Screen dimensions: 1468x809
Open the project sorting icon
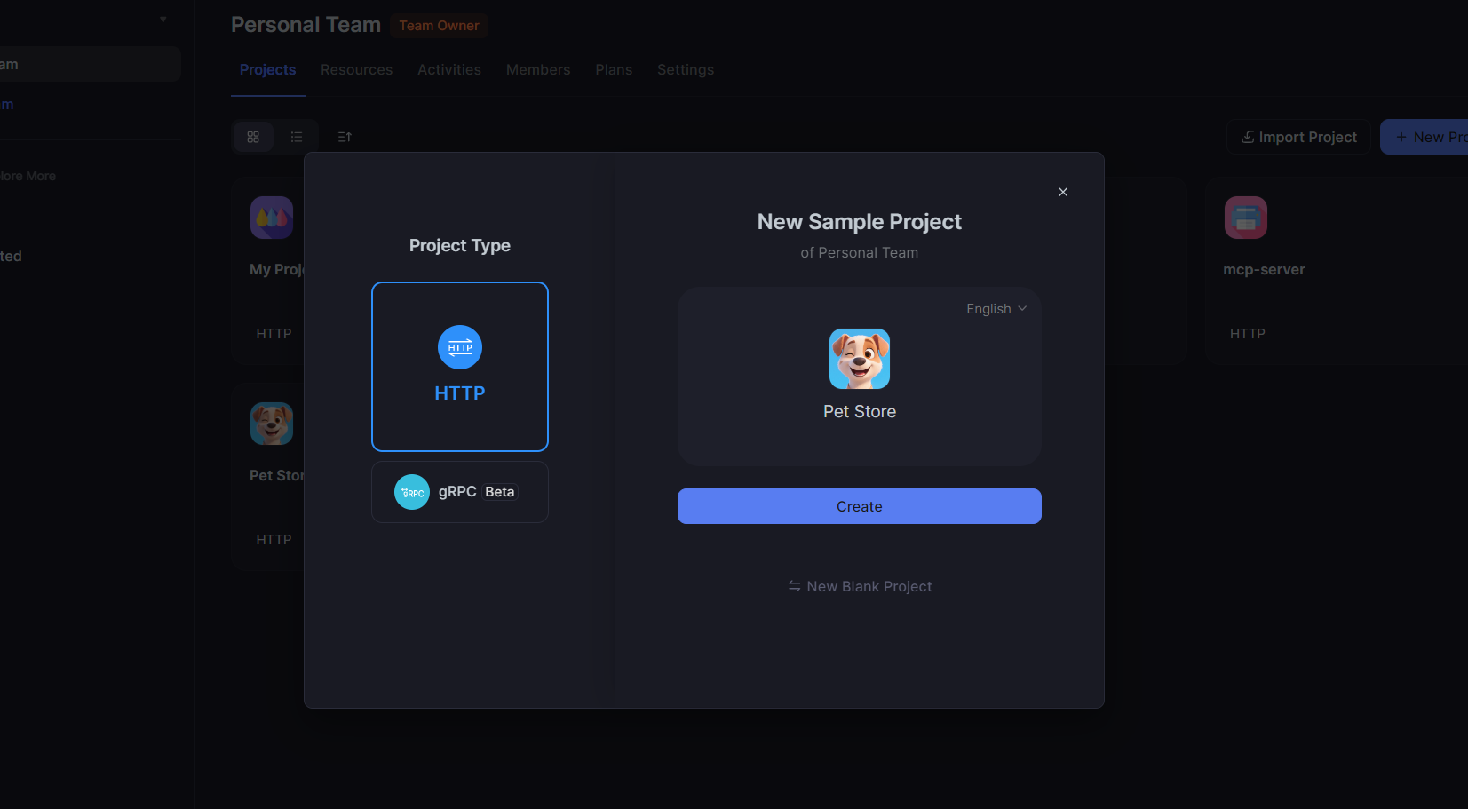(345, 136)
